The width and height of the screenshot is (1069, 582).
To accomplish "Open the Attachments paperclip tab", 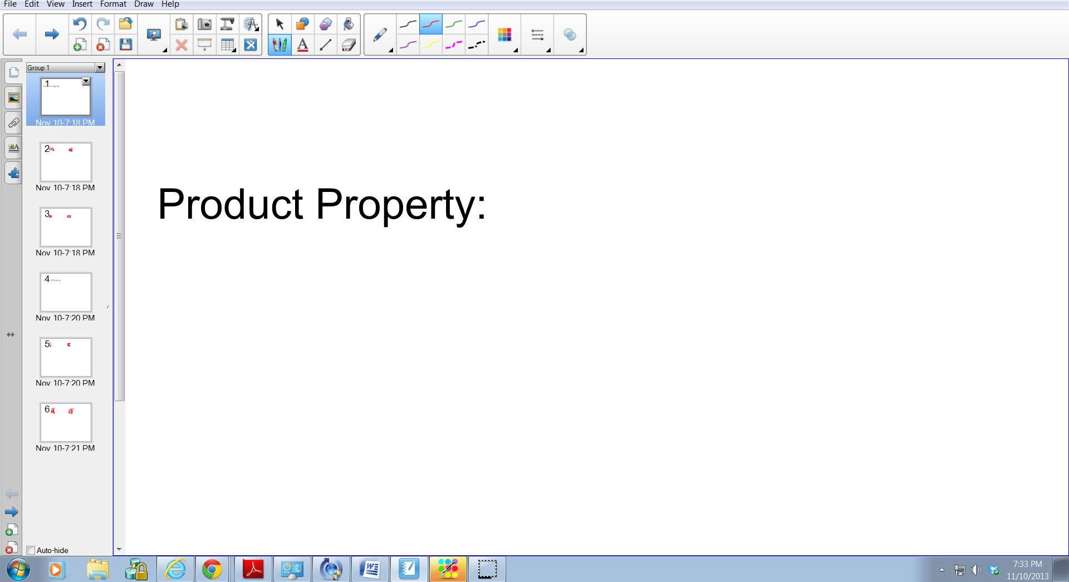I will 13,123.
